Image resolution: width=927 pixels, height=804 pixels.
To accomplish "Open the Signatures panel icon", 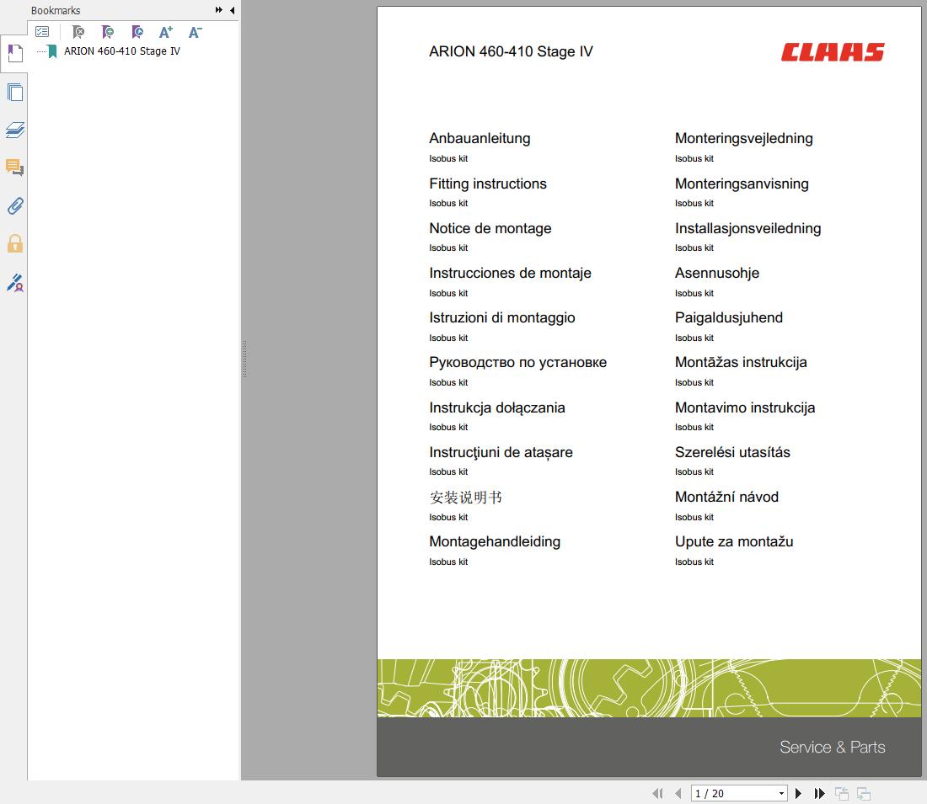I will (x=15, y=282).
